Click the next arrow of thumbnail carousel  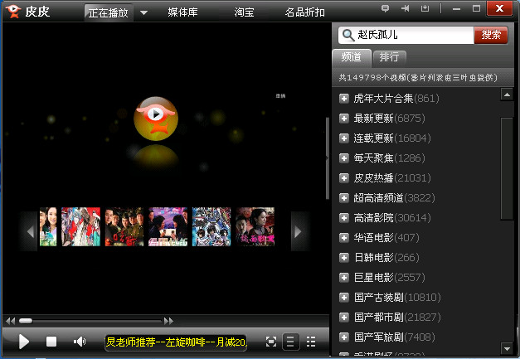click(299, 226)
